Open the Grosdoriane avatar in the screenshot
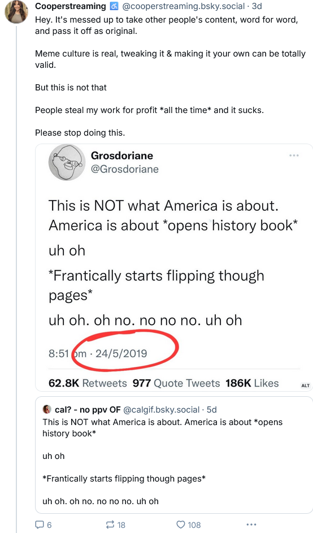The height and width of the screenshot is (533, 313). (x=67, y=162)
